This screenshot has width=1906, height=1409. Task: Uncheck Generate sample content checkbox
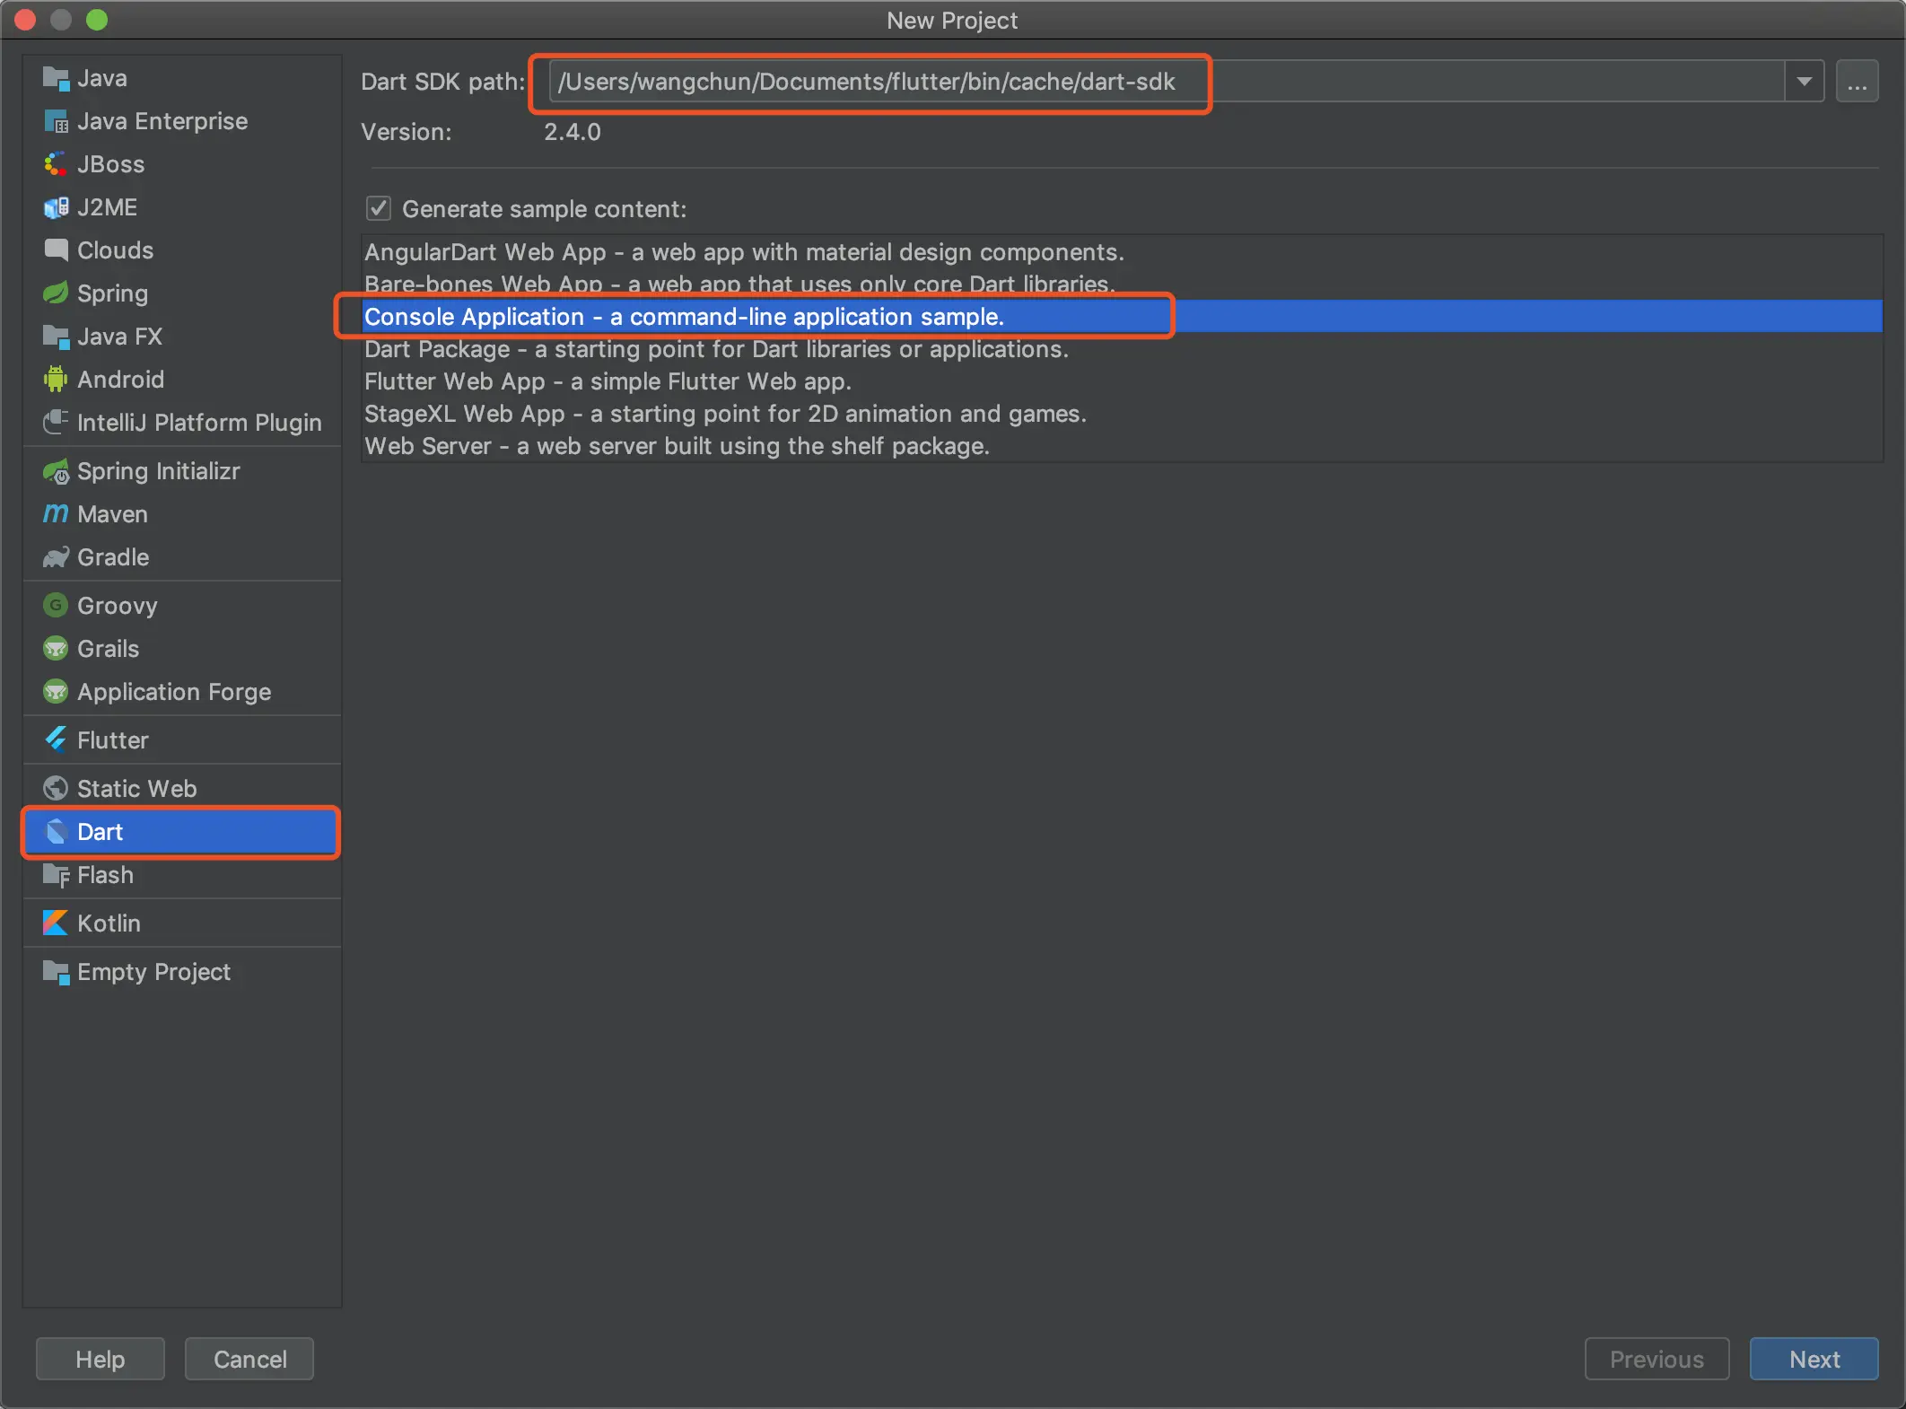click(x=378, y=208)
